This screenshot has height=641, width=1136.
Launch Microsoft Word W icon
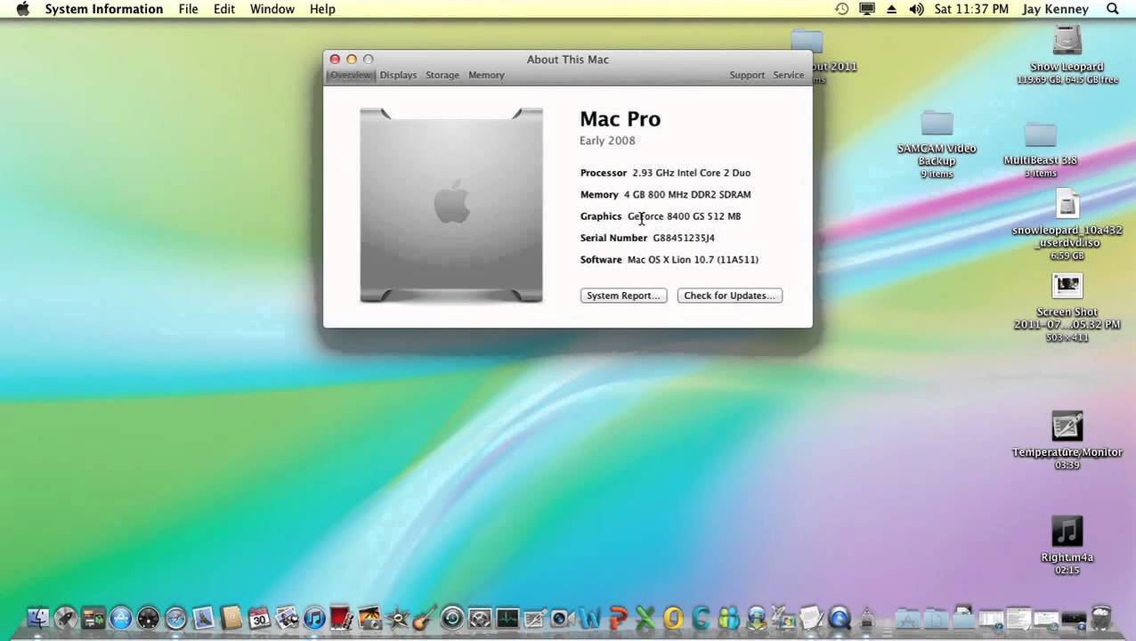click(x=589, y=617)
